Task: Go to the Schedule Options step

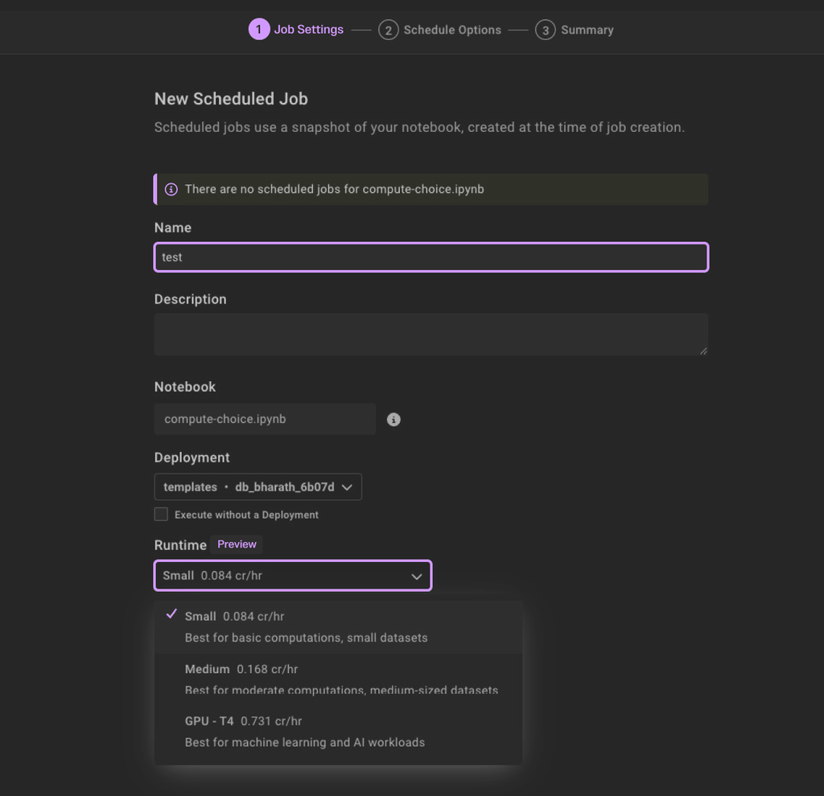Action: [451, 31]
